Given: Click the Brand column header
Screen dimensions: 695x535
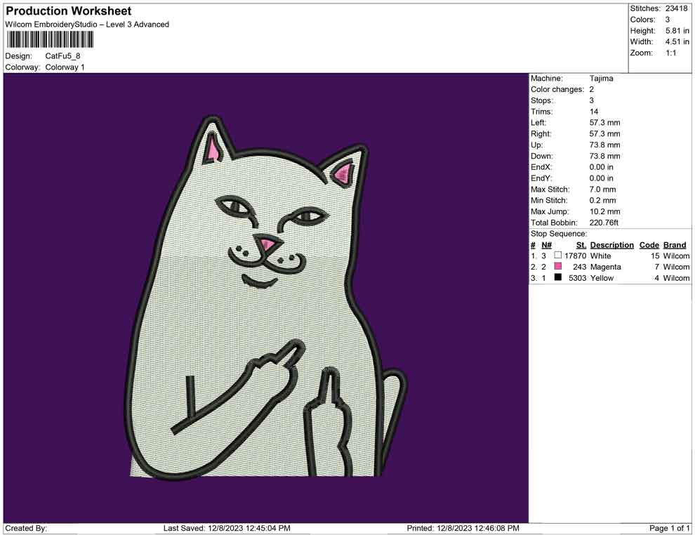Looking at the screenshot, I should click(674, 245).
